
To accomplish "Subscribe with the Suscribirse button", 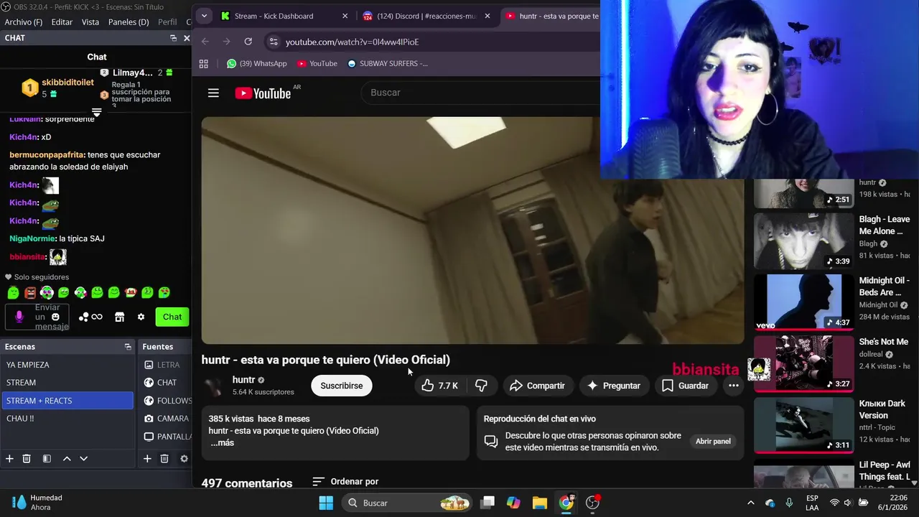I will coord(342,386).
